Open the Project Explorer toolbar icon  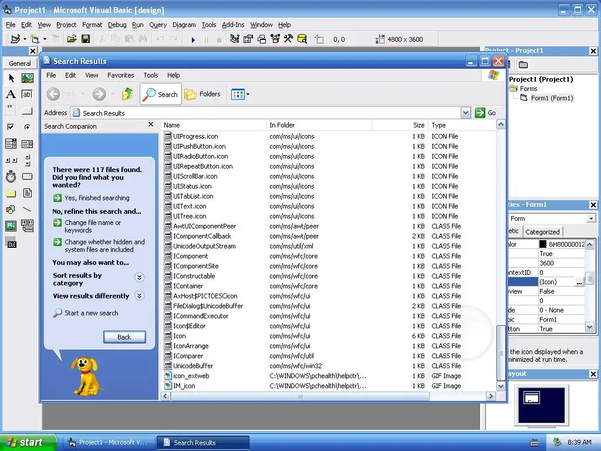(x=235, y=39)
